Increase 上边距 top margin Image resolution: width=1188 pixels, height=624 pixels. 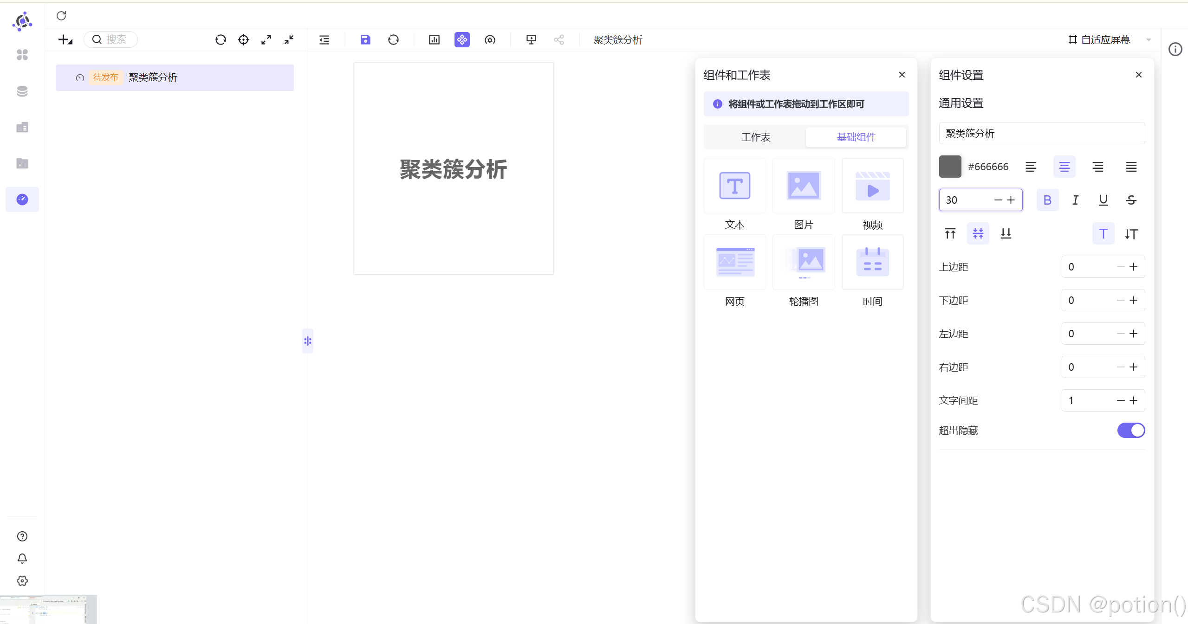coord(1134,267)
